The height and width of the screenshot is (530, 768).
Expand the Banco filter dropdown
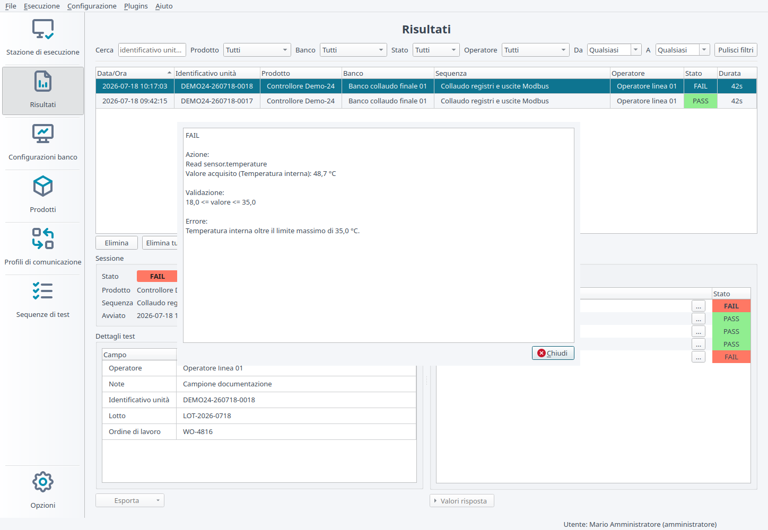(x=353, y=50)
